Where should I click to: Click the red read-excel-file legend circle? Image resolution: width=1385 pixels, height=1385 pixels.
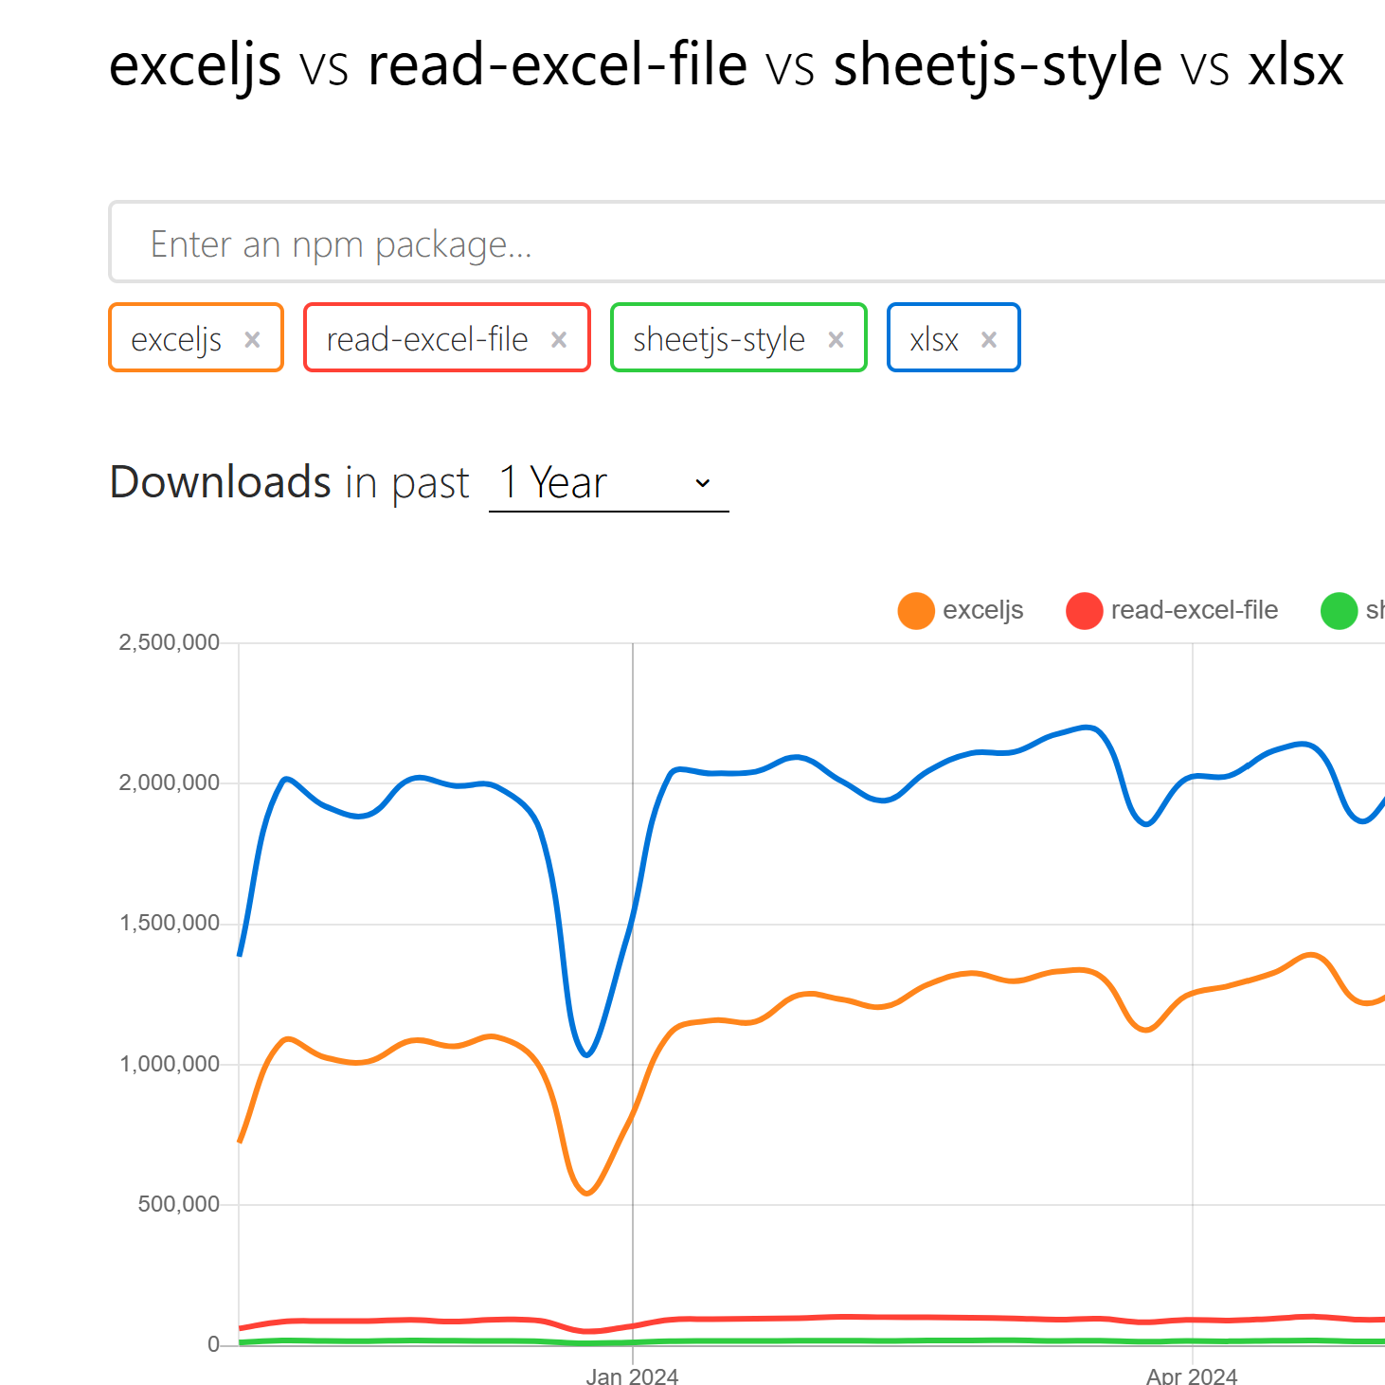(x=1084, y=611)
